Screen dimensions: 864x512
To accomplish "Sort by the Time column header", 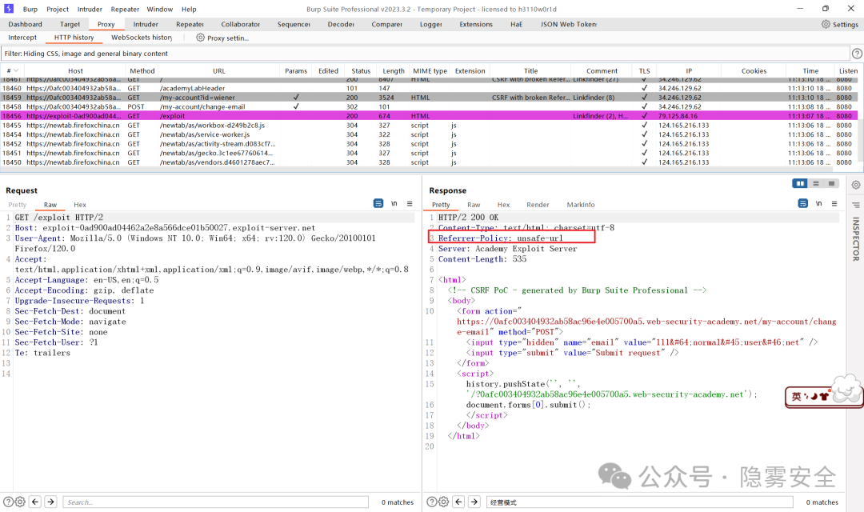I will 810,70.
